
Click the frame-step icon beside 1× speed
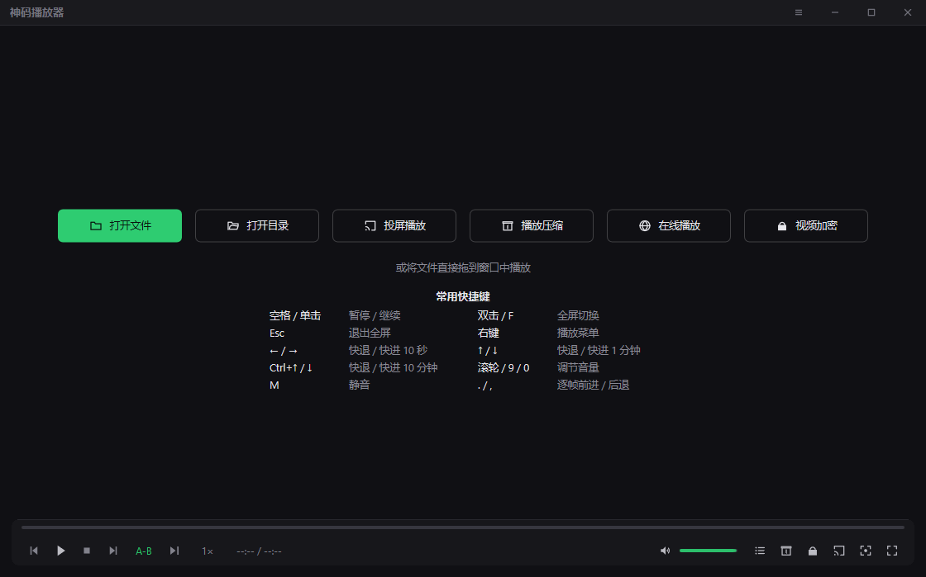click(x=174, y=551)
